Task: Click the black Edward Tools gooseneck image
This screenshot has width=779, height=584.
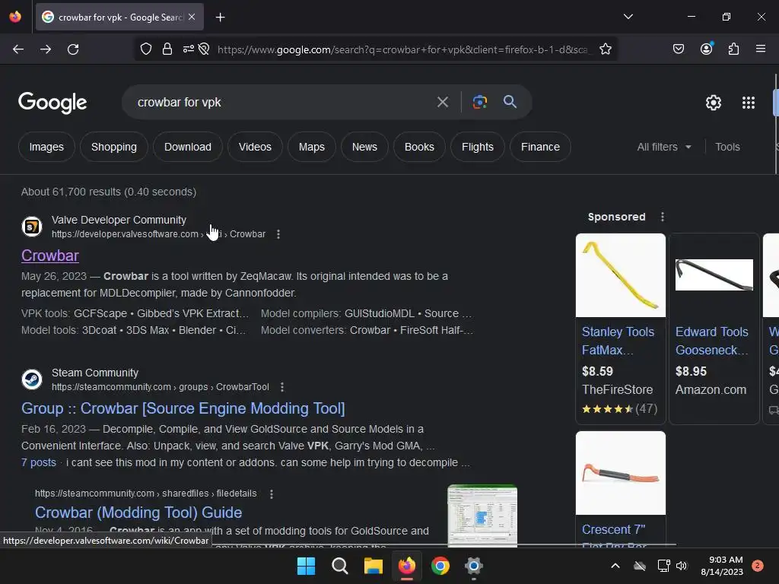Action: coord(714,275)
